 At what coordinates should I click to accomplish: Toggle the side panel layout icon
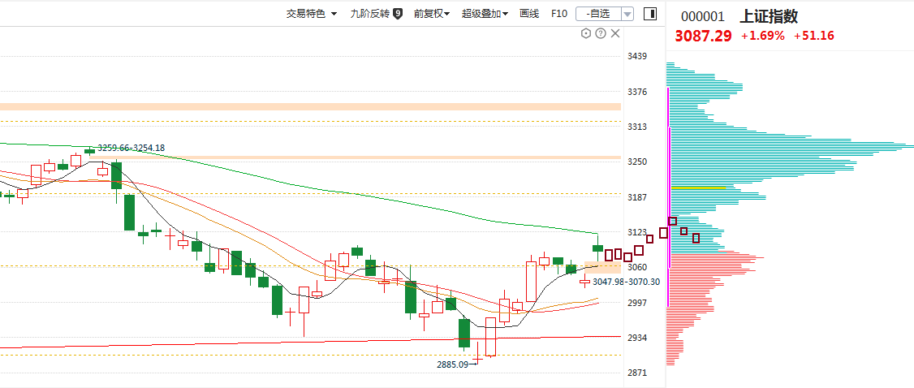point(650,14)
